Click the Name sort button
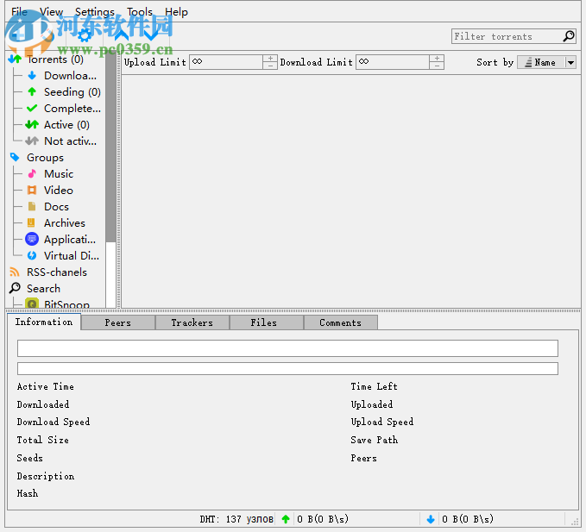This screenshot has width=586, height=532. tap(541, 62)
